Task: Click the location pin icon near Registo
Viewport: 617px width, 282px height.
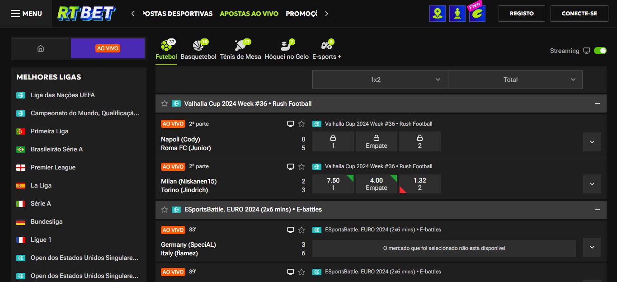Action: pyautogui.click(x=437, y=13)
